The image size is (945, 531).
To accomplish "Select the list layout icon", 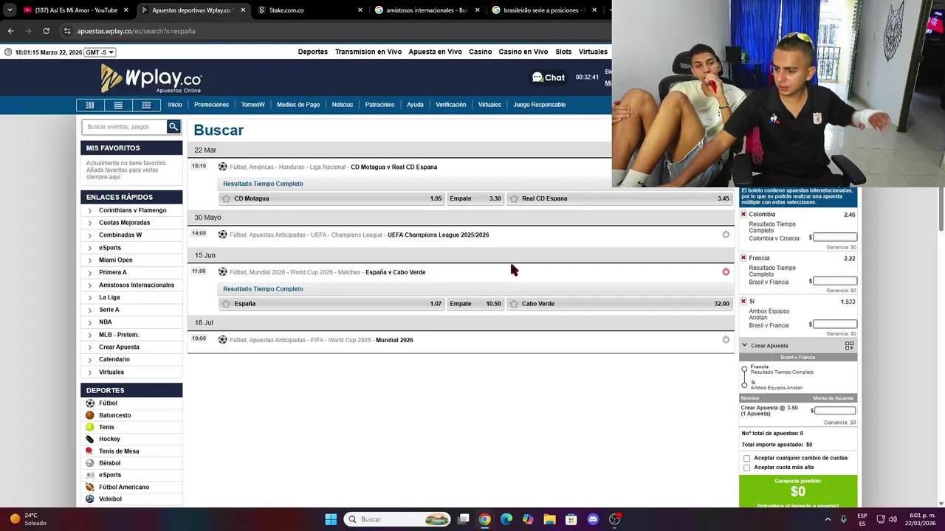I will coord(118,105).
